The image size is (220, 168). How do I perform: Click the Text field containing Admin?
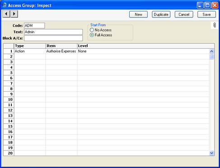pyautogui.click(x=53, y=32)
